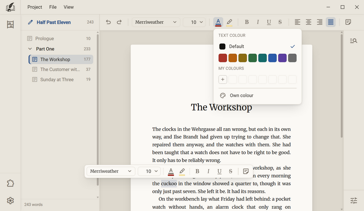Pick the orange colour swatch
This screenshot has height=211, width=364.
click(x=233, y=58)
